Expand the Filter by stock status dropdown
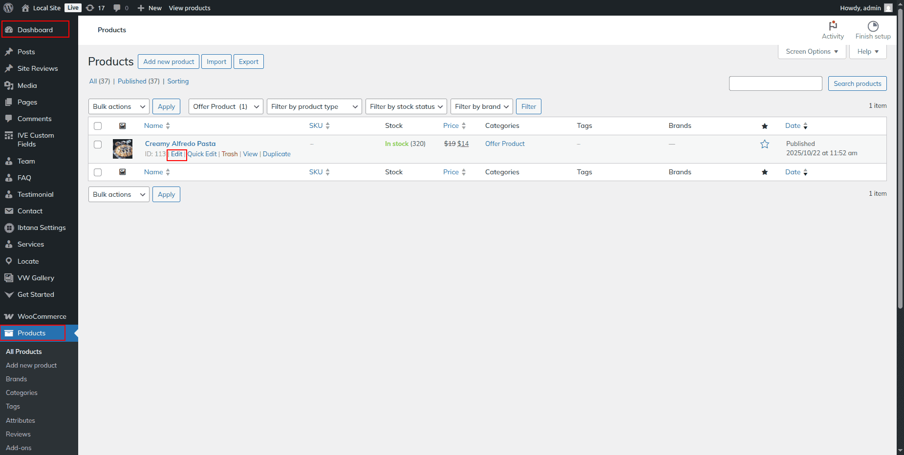Image resolution: width=904 pixels, height=455 pixels. click(x=406, y=106)
